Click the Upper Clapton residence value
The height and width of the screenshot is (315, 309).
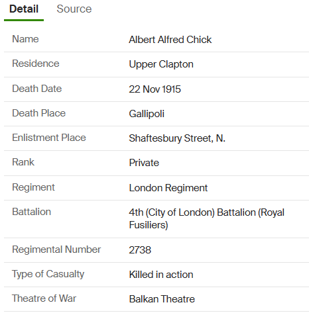point(161,64)
